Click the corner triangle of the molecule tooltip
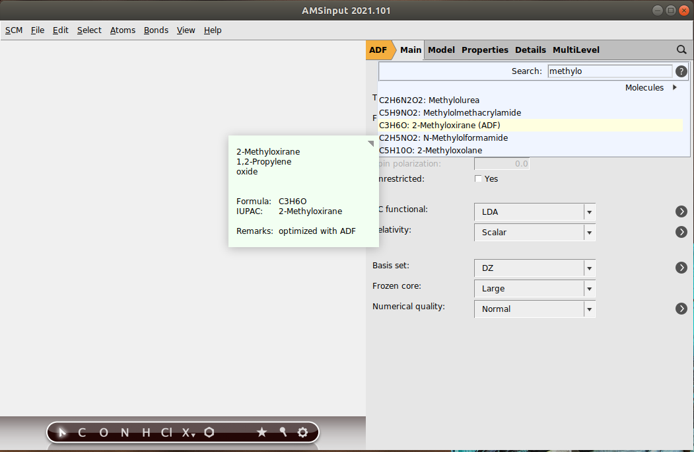Viewport: 694px width, 452px height. [371, 143]
